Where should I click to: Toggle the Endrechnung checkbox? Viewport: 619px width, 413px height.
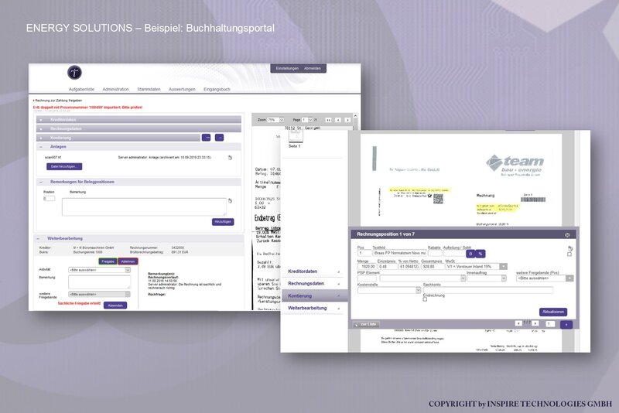click(x=425, y=299)
